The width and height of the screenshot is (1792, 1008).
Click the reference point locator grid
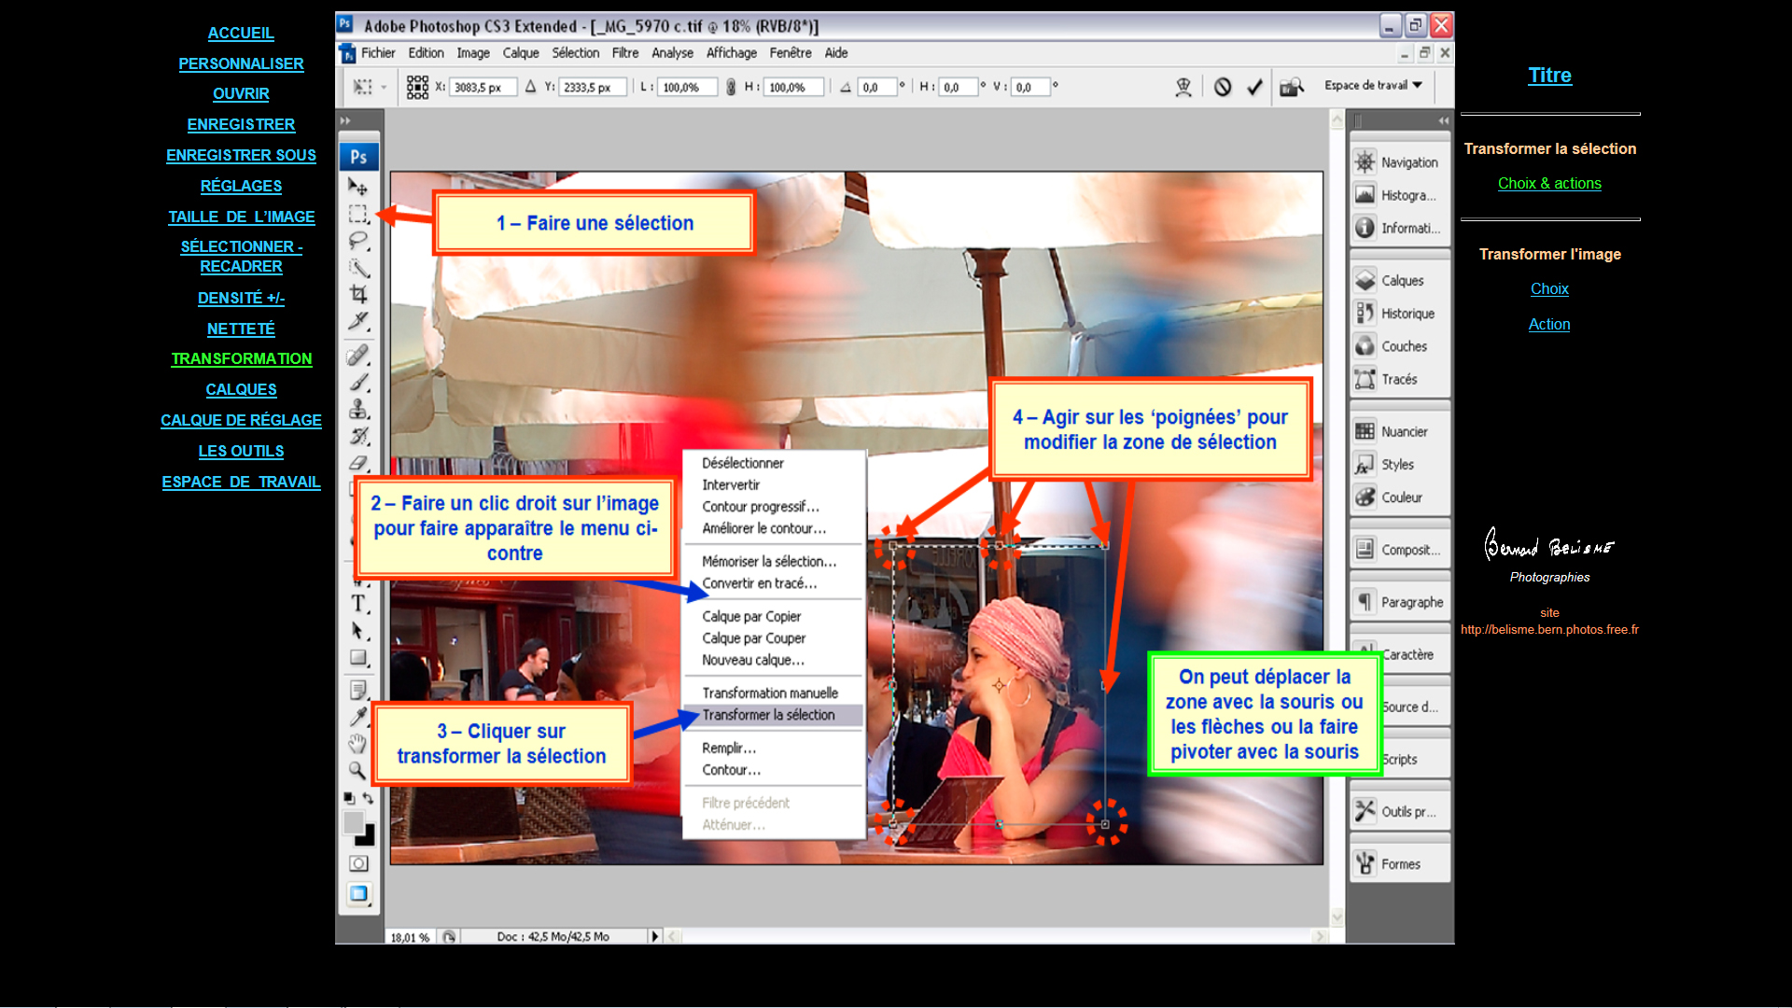tap(417, 87)
